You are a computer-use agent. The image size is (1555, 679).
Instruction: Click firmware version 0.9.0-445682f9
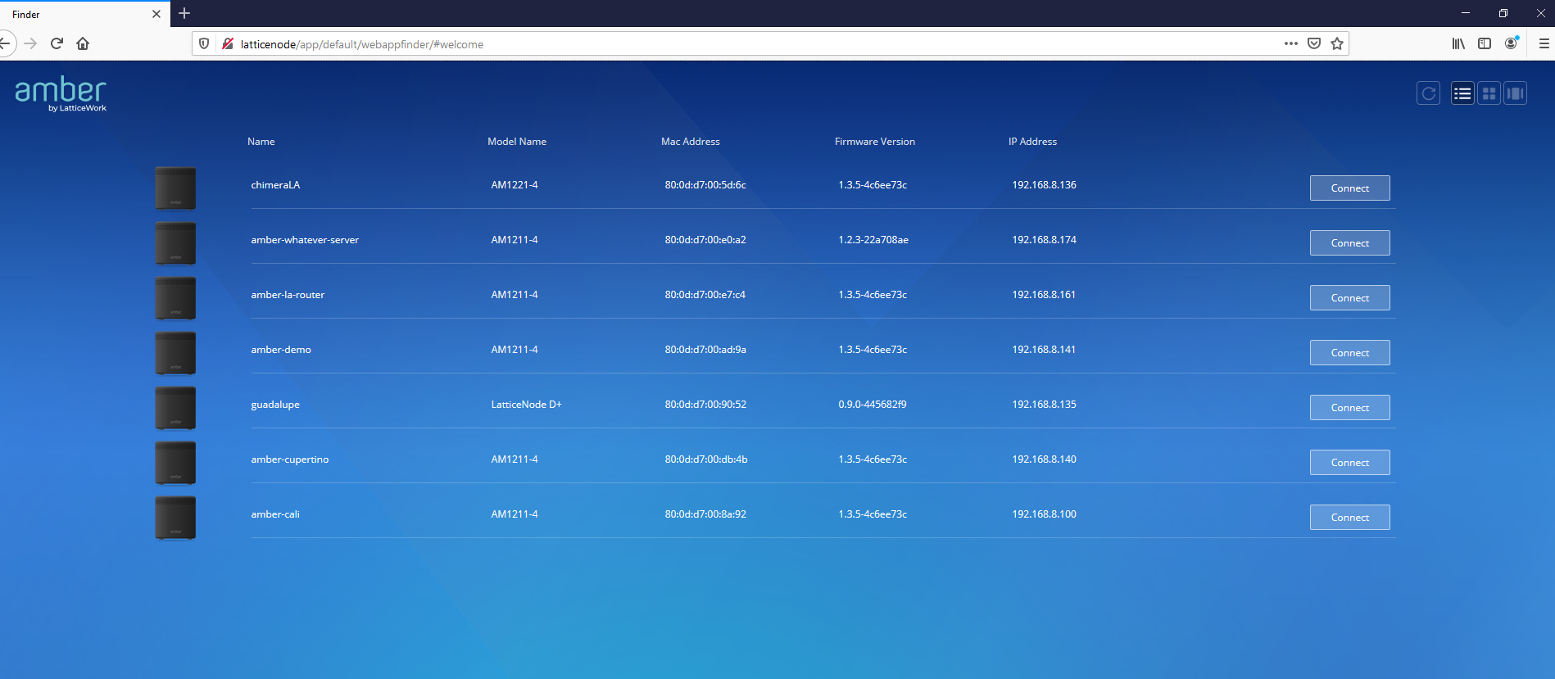tap(873, 405)
